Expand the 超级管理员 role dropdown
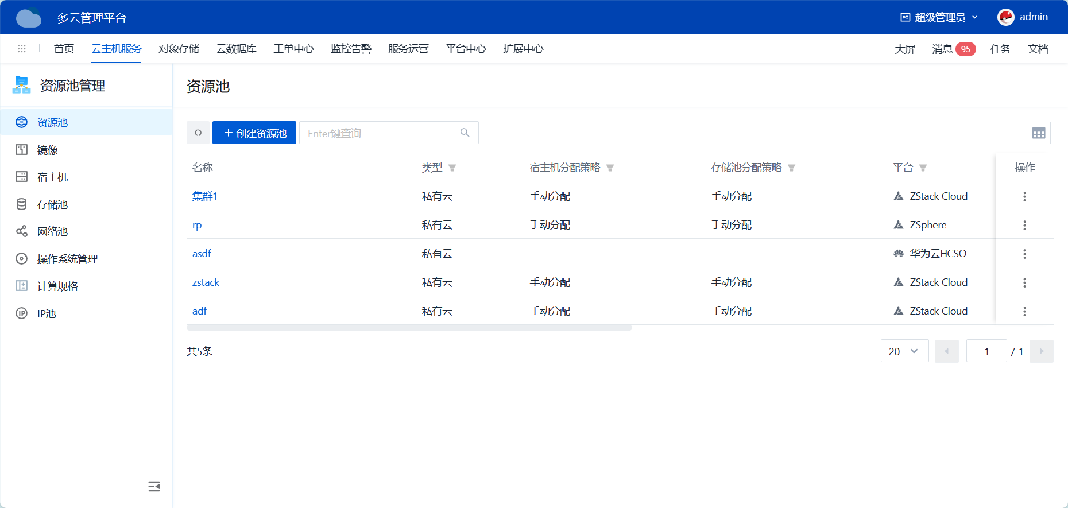Screen dimensions: 1068x508 (939, 17)
